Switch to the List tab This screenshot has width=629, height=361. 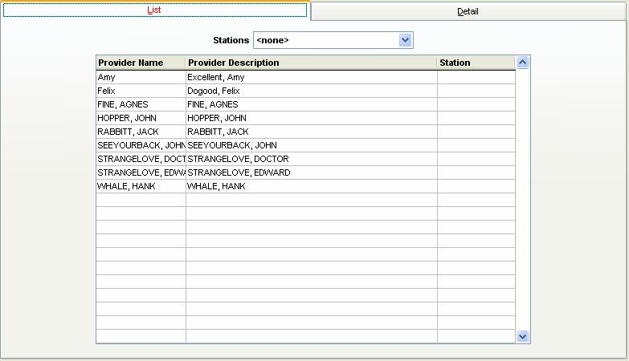click(155, 10)
